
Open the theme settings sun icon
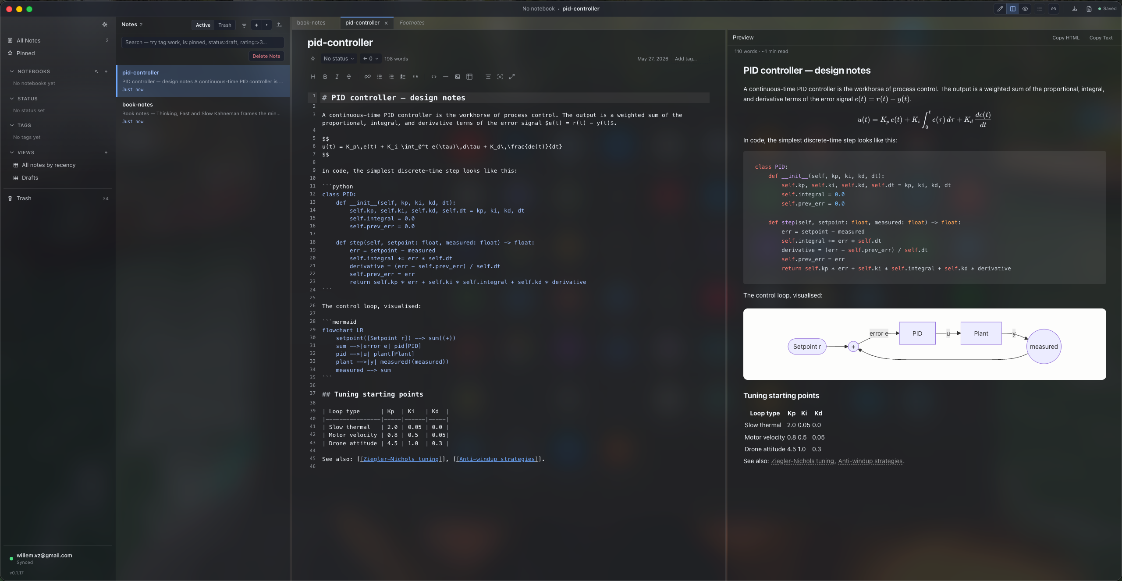pos(105,25)
